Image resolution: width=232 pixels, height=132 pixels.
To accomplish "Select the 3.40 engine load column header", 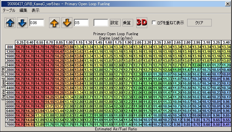I will (226, 42).
